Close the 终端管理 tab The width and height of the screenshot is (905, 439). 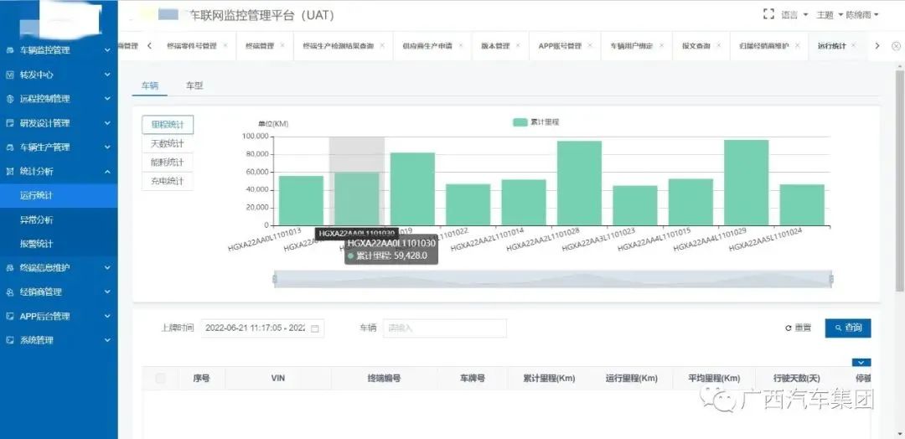[282, 45]
